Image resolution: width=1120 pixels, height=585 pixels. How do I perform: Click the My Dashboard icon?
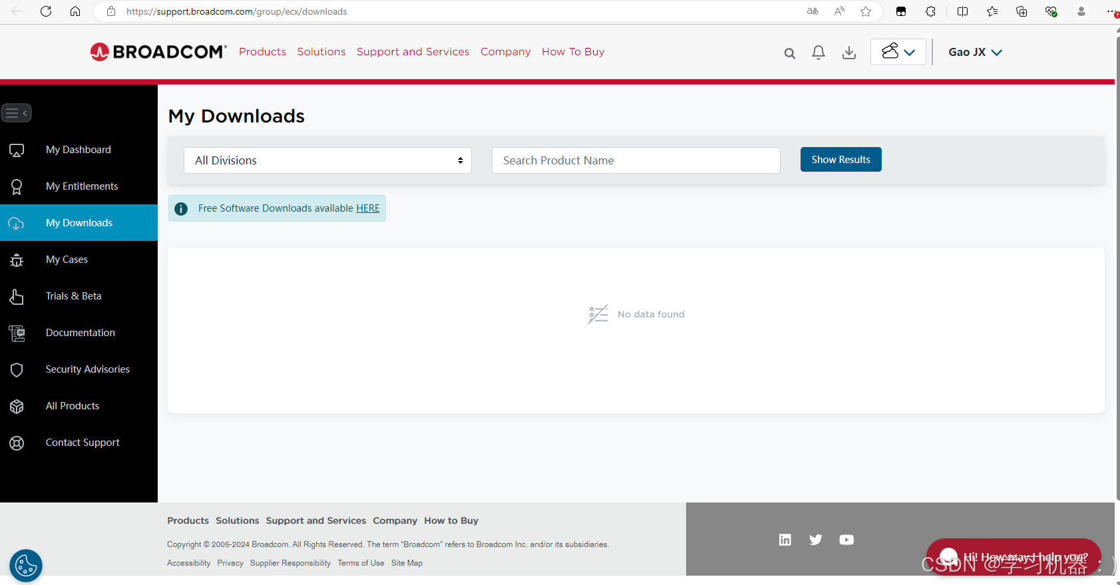pos(17,150)
